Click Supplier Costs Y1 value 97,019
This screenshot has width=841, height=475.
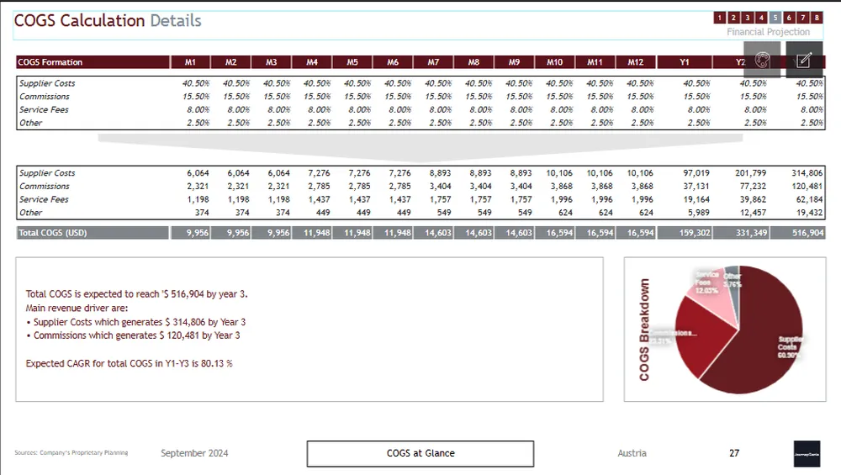[x=696, y=173]
